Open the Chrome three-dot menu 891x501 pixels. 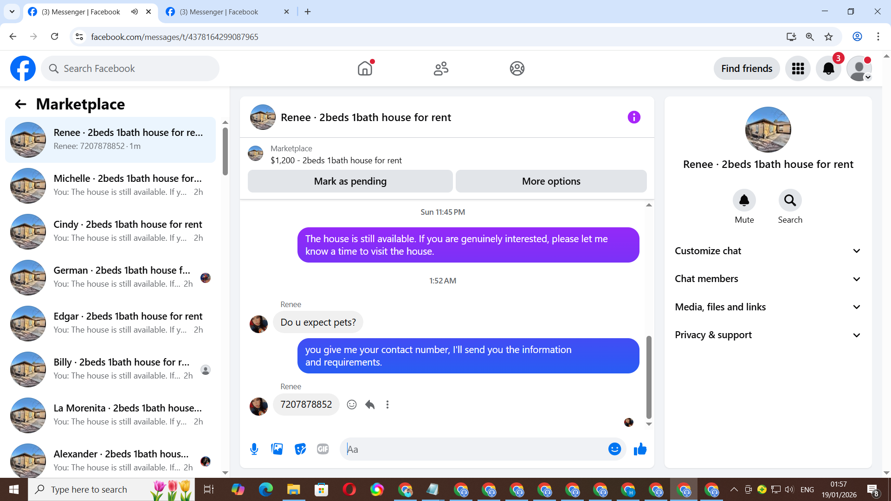(878, 37)
